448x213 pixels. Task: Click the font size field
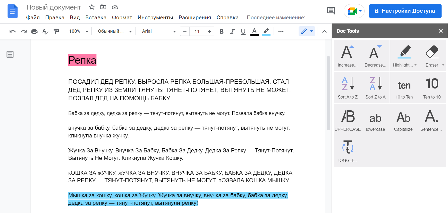coord(197,31)
